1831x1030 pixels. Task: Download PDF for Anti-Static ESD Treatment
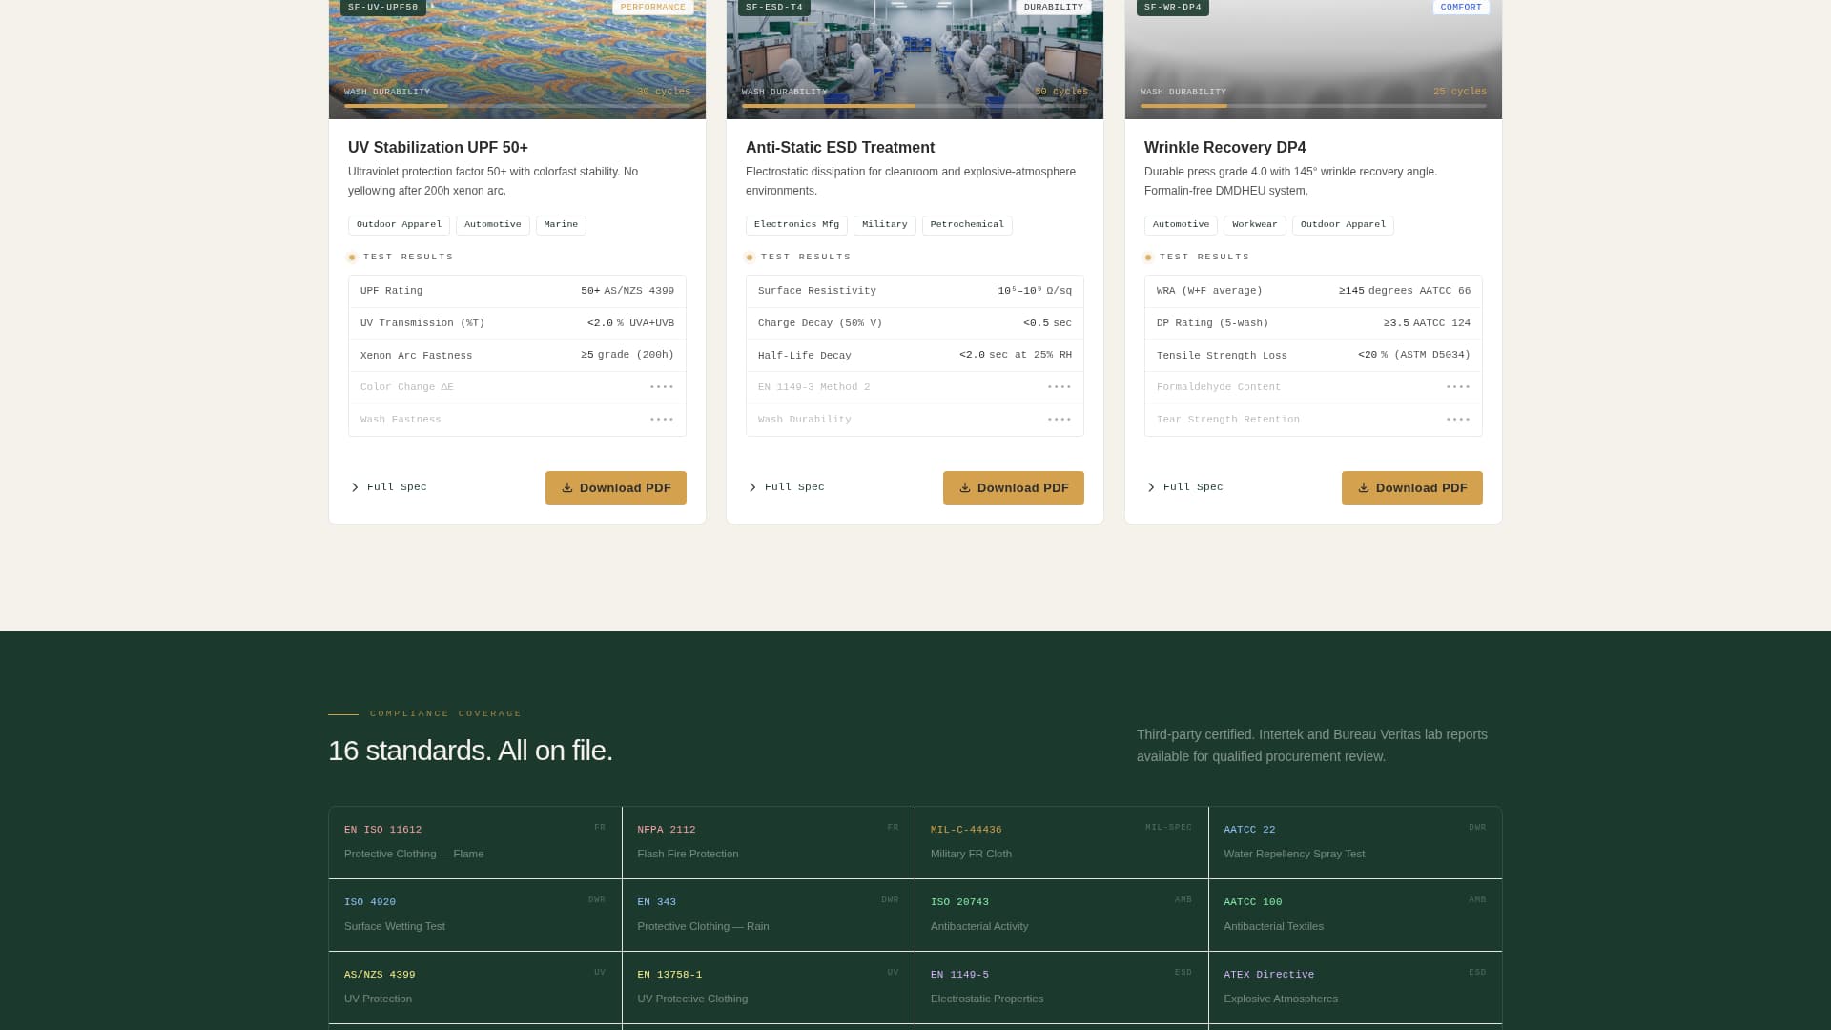point(1013,487)
